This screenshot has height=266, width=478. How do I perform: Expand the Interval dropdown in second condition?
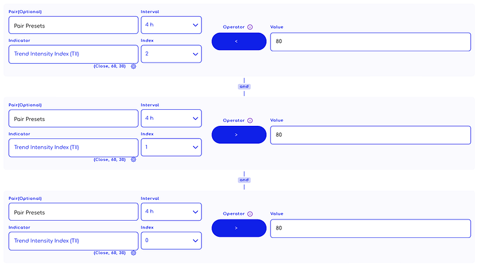click(x=171, y=118)
